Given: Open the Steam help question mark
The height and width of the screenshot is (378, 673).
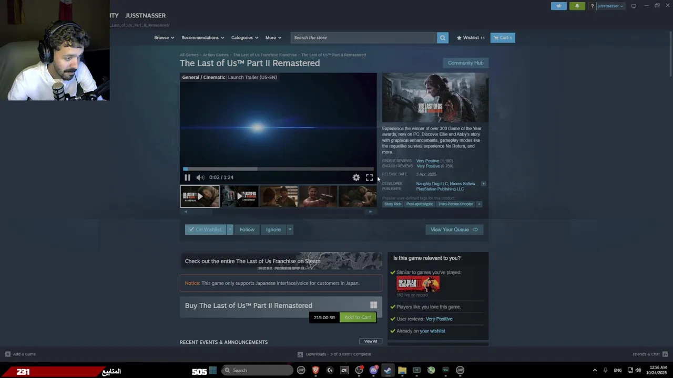Looking at the screenshot, I should tap(592, 6).
